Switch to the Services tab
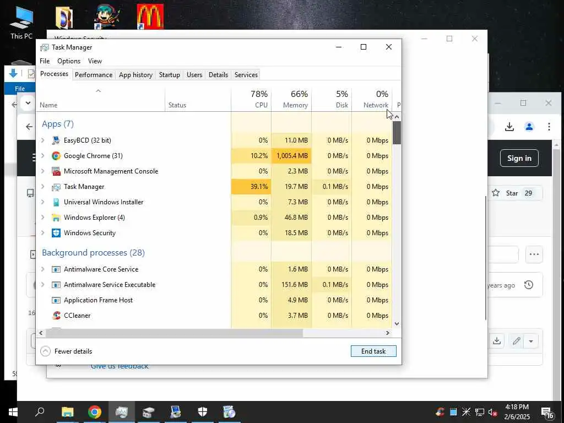 click(246, 75)
